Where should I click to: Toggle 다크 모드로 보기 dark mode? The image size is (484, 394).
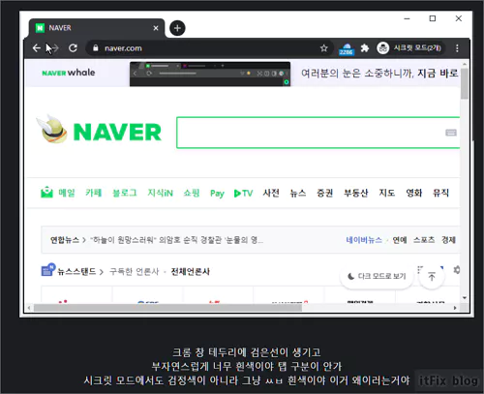[x=377, y=276]
